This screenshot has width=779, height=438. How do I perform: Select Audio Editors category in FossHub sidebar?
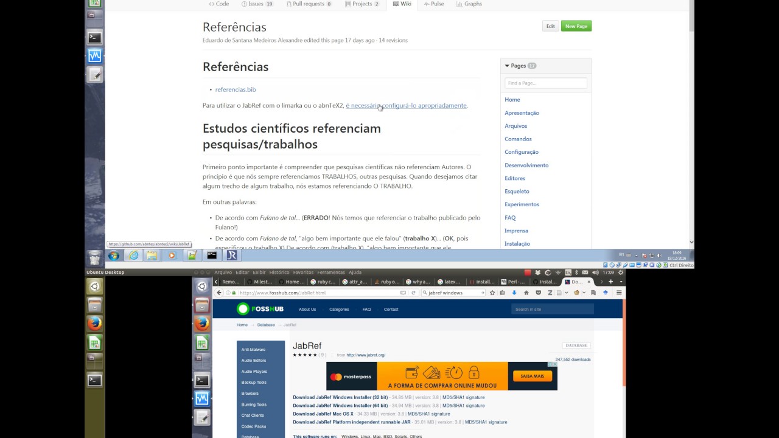click(x=254, y=361)
